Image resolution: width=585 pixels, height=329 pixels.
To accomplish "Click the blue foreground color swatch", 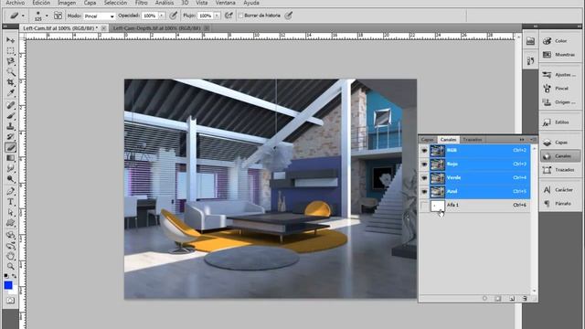I will [8, 285].
